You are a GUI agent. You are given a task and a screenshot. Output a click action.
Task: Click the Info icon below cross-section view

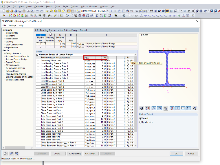pyautogui.click(x=142, y=108)
